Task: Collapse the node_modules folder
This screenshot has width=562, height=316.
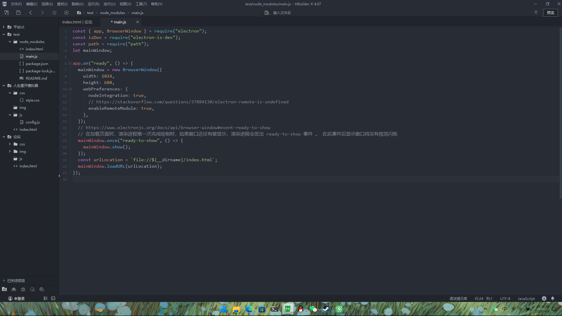Action: [x=10, y=42]
